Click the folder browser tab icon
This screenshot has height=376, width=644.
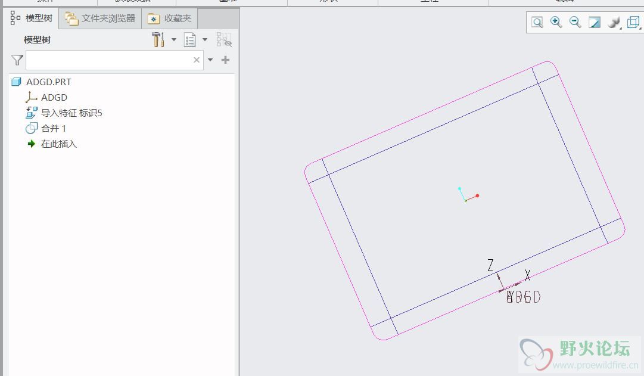coord(71,18)
